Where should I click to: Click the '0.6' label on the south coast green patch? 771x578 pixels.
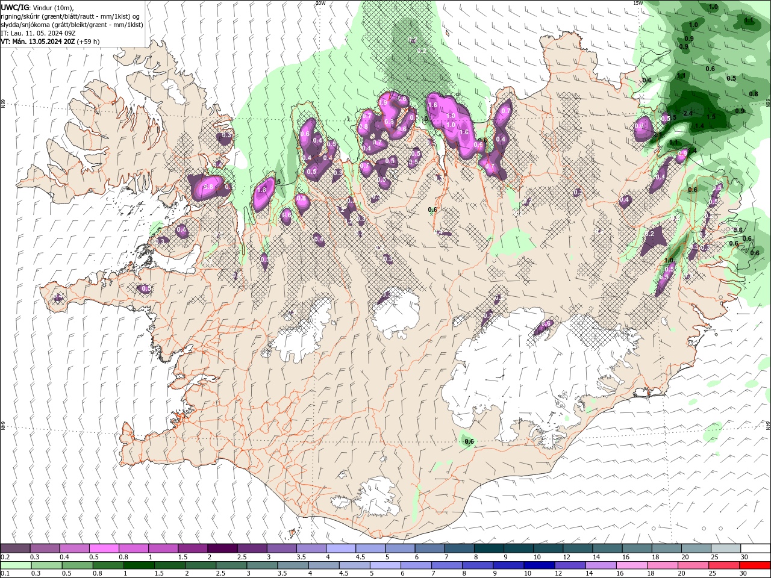[469, 441]
